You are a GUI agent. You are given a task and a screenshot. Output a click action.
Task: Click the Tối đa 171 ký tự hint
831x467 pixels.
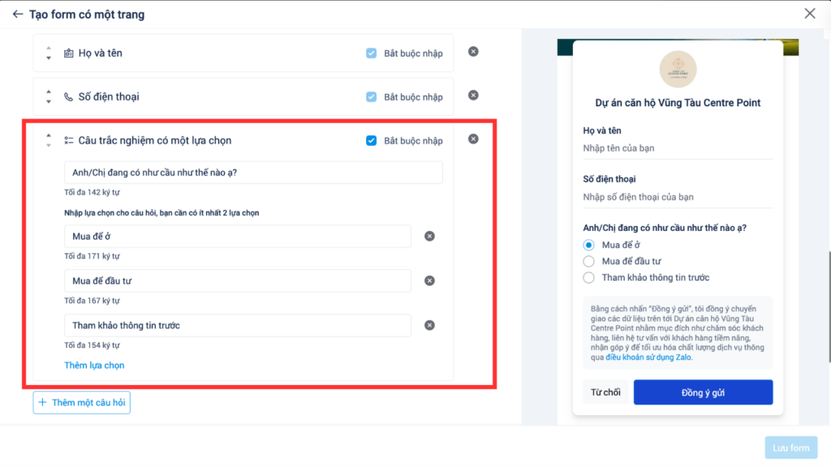(x=93, y=255)
